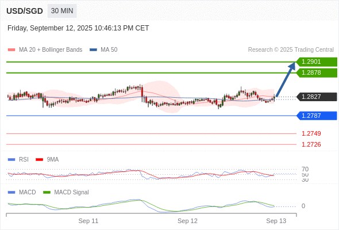Select the 1.2901 resistance price tag
Image resolution: width=339 pixels, height=230 pixels.
[317, 62]
